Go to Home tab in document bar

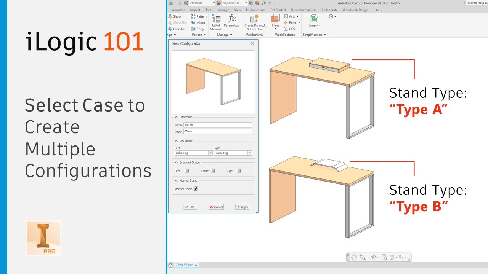(x=170, y=265)
